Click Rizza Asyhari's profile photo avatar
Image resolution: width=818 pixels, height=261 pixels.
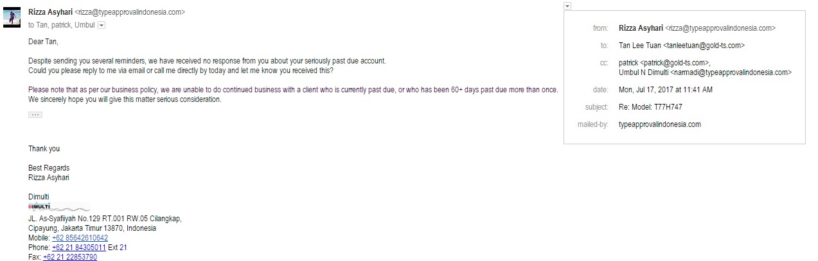[x=12, y=17]
